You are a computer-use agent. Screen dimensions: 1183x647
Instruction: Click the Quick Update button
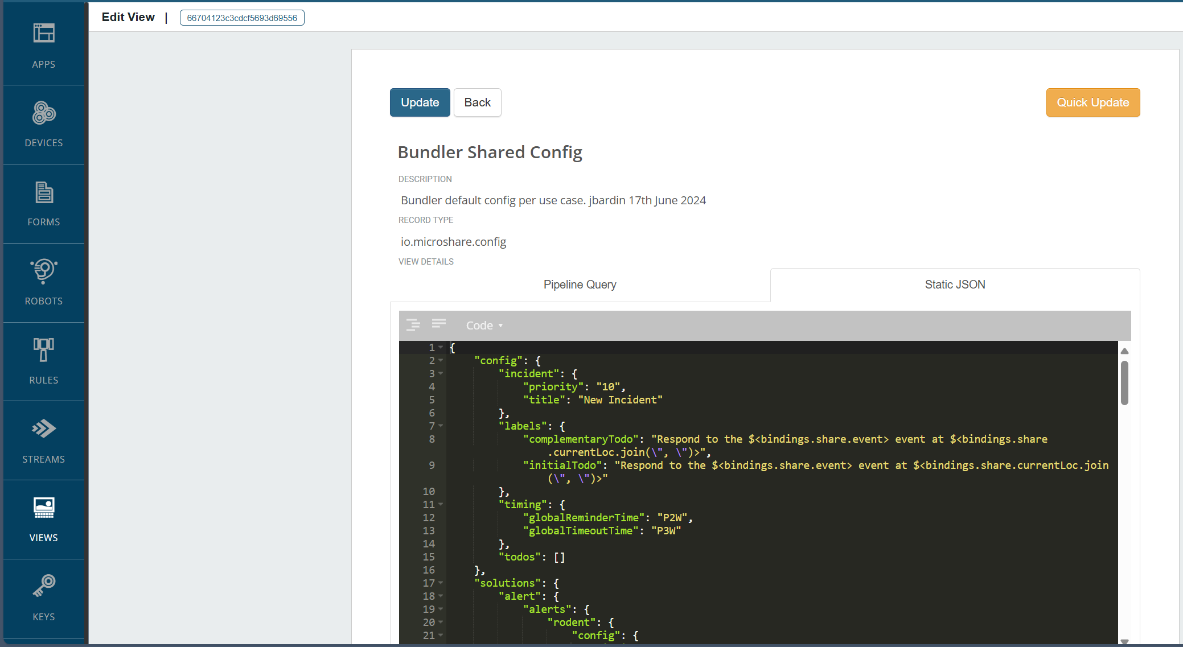point(1093,102)
